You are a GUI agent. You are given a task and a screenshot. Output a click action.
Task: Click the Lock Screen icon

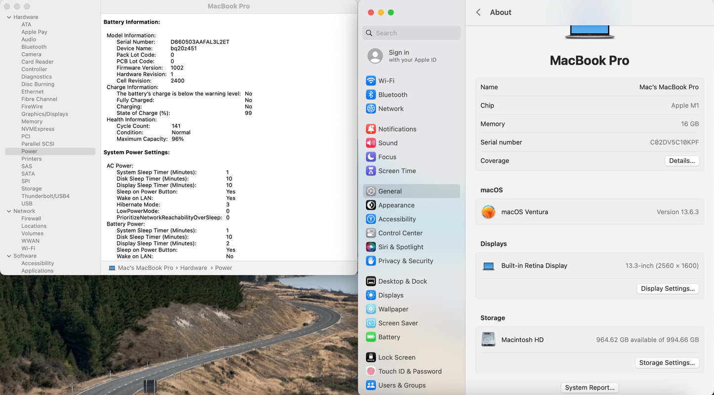(371, 357)
